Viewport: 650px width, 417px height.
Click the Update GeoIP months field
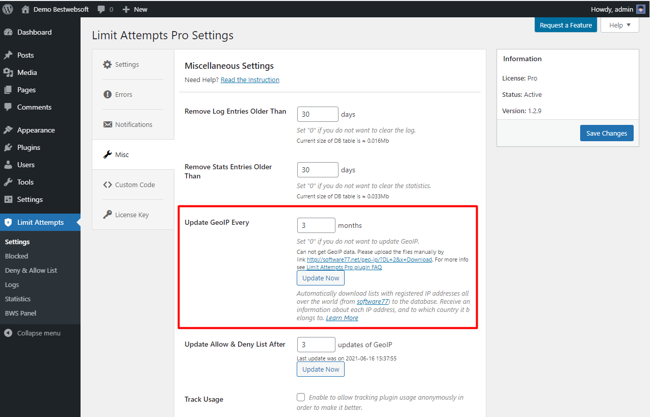(x=316, y=225)
